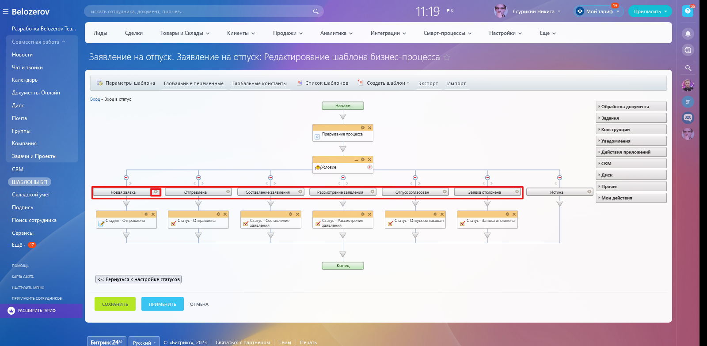707x346 pixels.
Task: Delete the Прерывание процесса activity
Action: click(x=370, y=128)
